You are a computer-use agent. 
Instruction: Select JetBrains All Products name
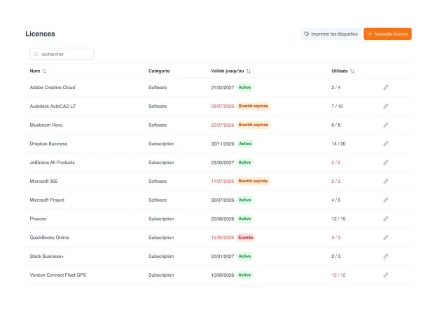point(52,163)
